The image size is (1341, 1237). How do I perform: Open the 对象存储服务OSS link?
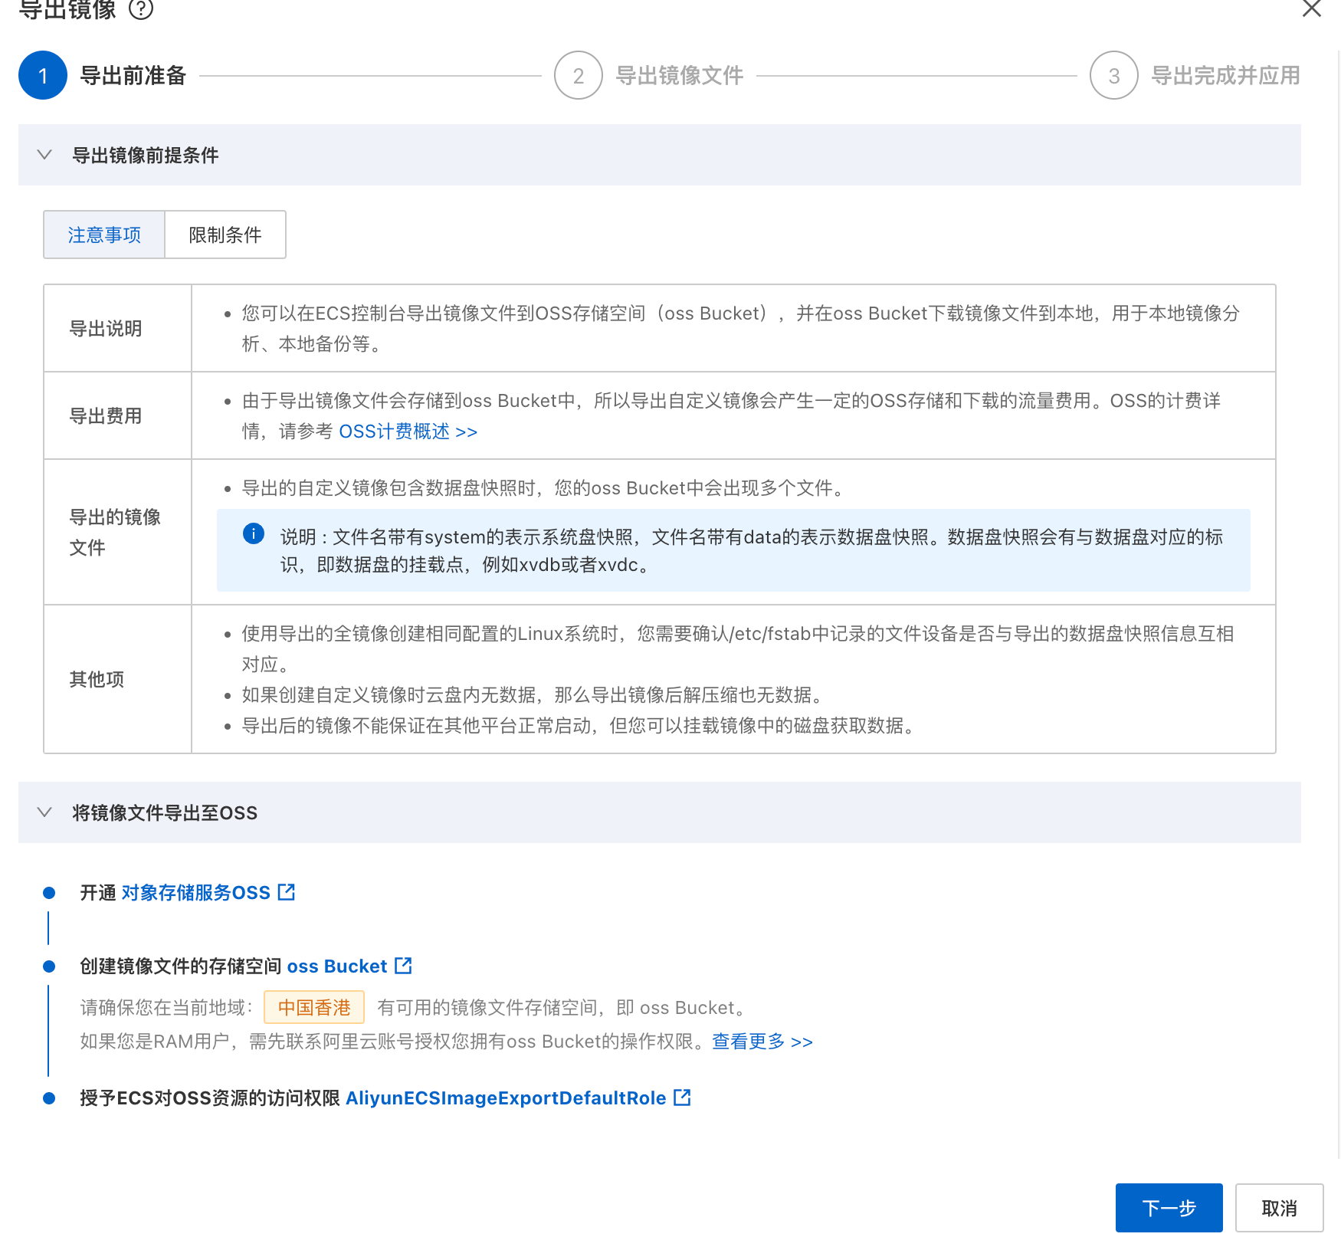click(196, 893)
